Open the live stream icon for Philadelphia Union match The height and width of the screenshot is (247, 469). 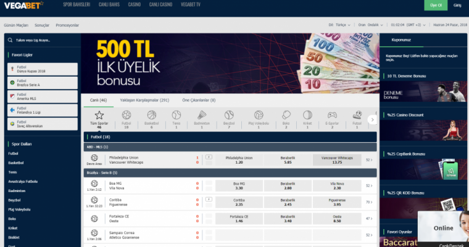tap(209, 157)
